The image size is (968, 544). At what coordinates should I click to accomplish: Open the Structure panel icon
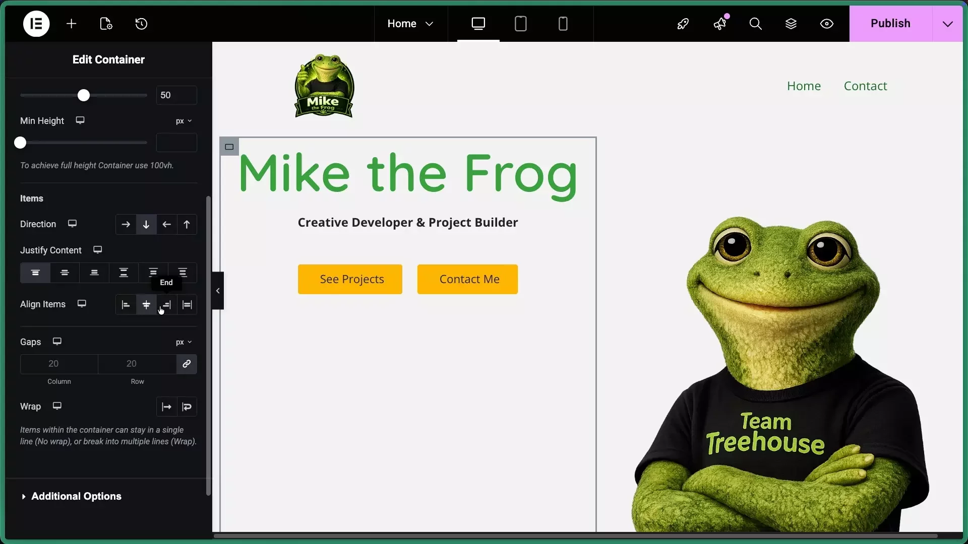coord(791,24)
